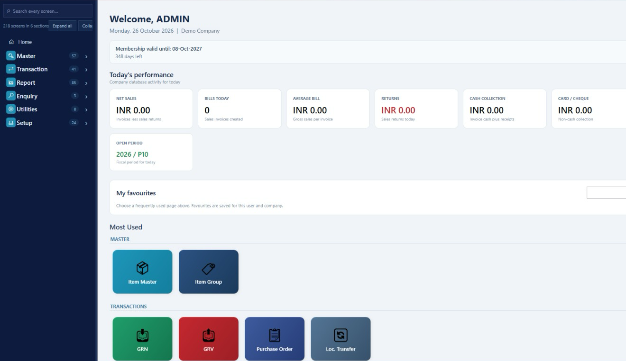Image resolution: width=626 pixels, height=361 pixels.
Task: Click the Bills Today card
Action: click(239, 108)
